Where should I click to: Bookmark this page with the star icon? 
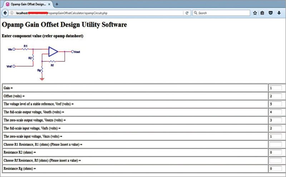click(x=255, y=13)
